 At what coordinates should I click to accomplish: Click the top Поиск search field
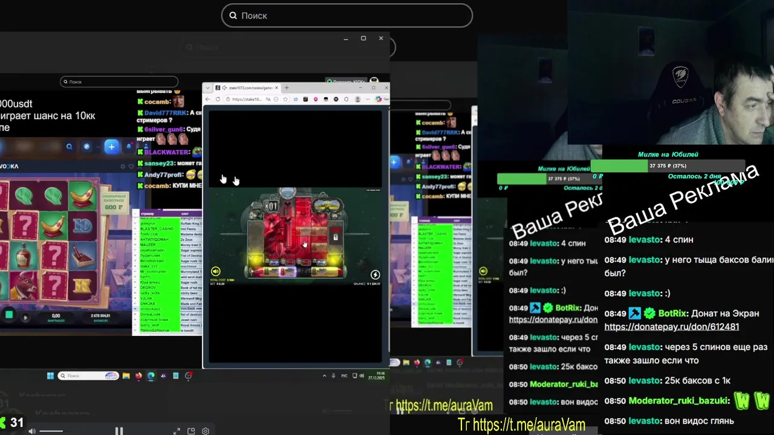point(346,16)
